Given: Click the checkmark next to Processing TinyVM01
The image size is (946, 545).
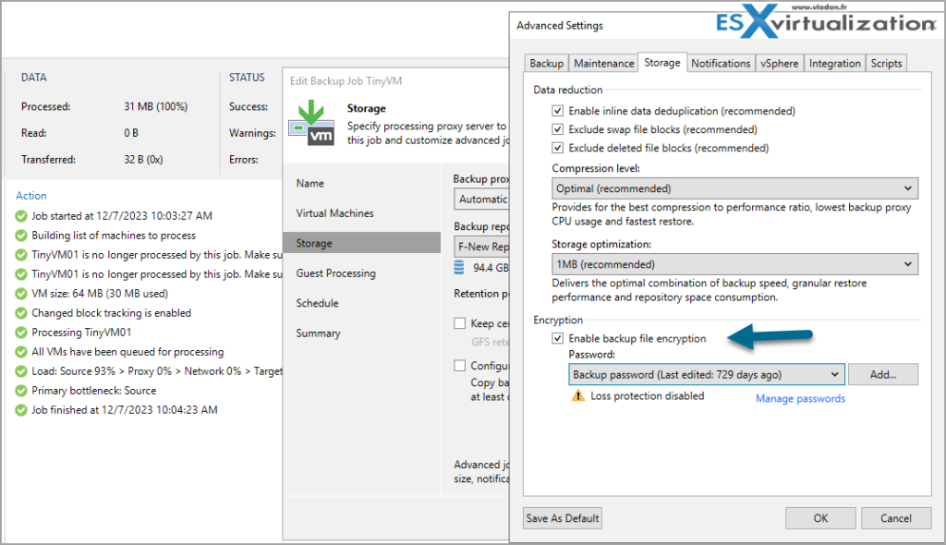Looking at the screenshot, I should pos(21,332).
